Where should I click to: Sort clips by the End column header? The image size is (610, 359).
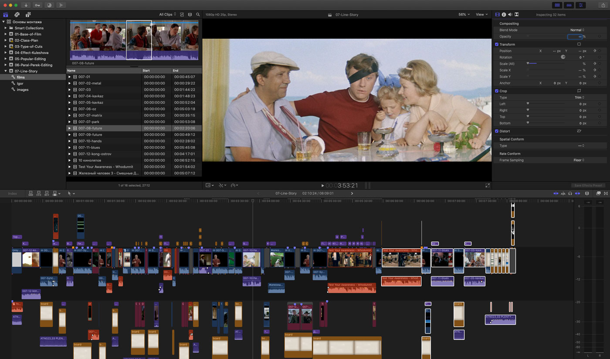coord(186,70)
